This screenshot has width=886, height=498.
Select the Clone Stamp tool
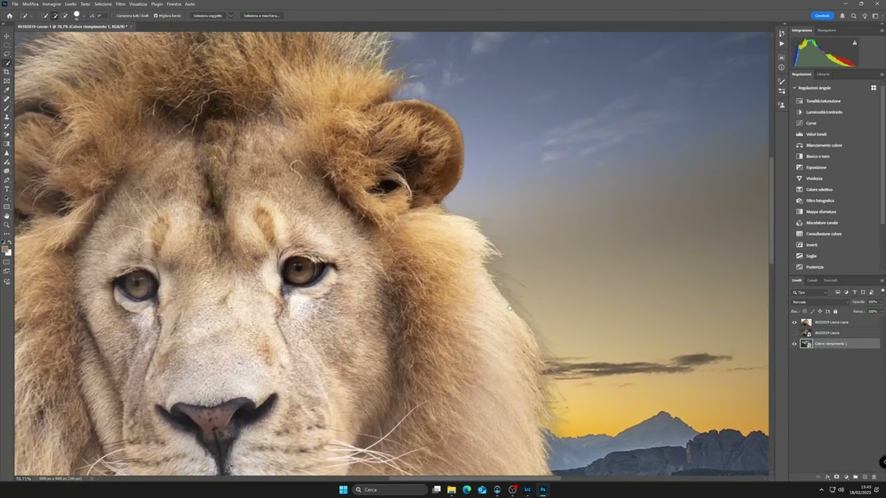coord(7,117)
